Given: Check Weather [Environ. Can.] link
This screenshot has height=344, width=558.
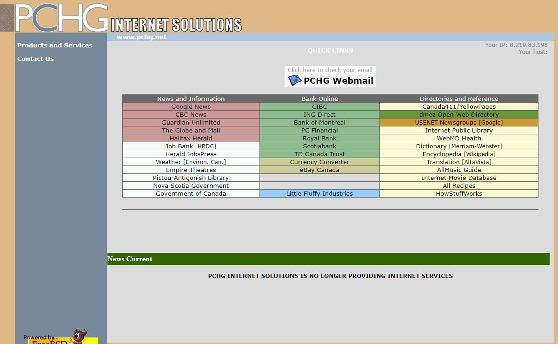Looking at the screenshot, I should (191, 162).
